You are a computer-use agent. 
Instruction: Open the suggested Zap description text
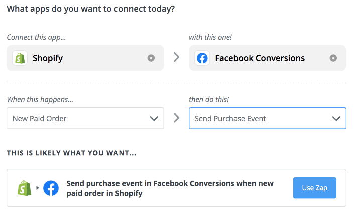[x=170, y=188]
